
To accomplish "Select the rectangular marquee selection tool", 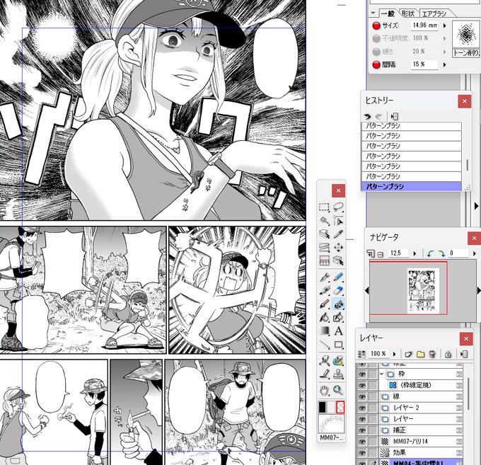I will [324, 207].
